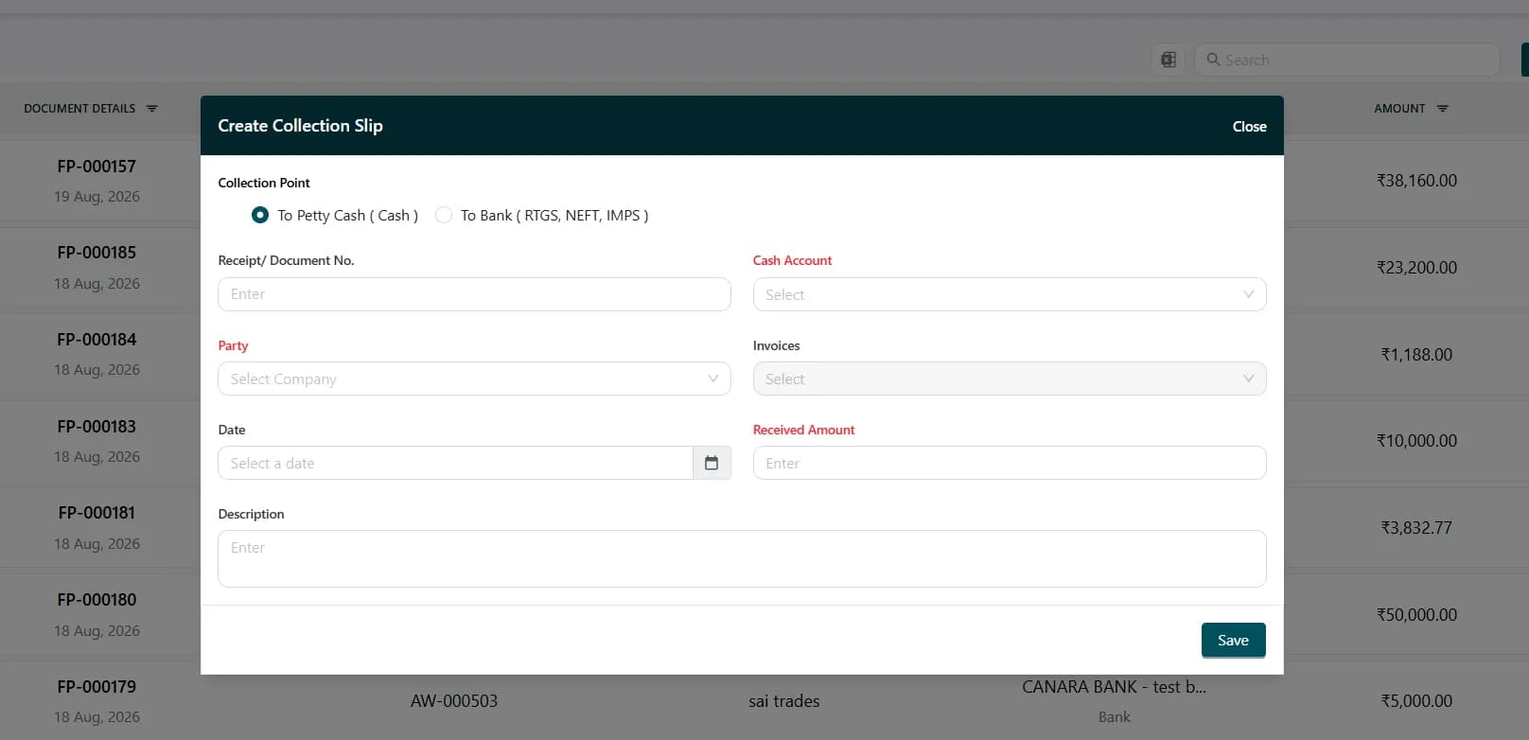Open the Invoices Select dropdown
Image resolution: width=1529 pixels, height=740 pixels.
click(1010, 379)
